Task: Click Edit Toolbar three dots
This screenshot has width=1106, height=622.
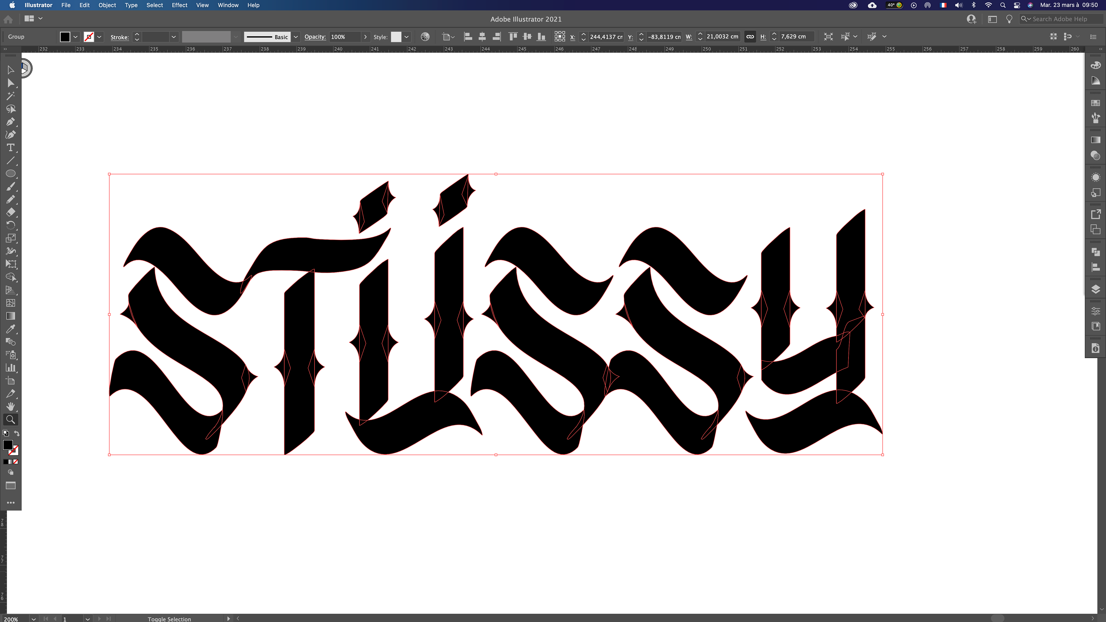Action: click(11, 502)
